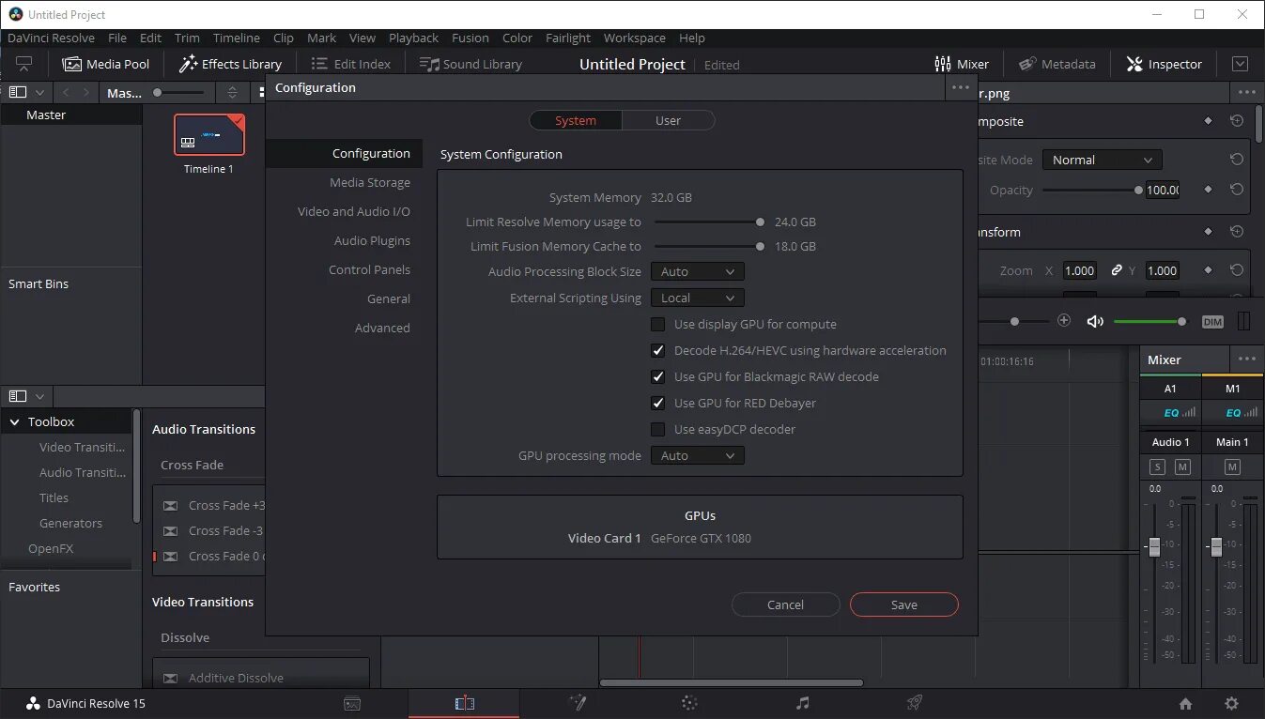1265x719 pixels.
Task: Switch to the Fairlight page music icon
Action: (x=802, y=703)
